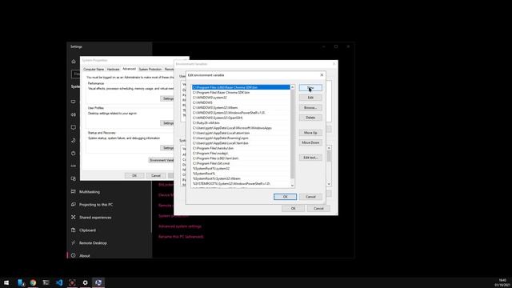This screenshot has width=512, height=288.
Task: Click the path list scrollbar thumb
Action: click(292, 134)
